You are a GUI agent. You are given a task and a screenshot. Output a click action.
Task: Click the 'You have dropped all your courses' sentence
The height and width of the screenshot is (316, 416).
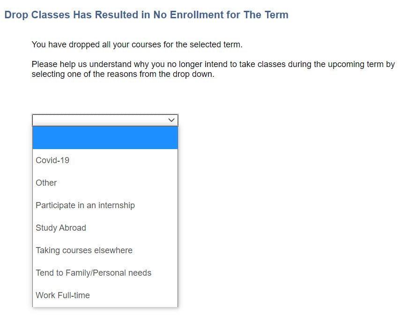coord(137,45)
